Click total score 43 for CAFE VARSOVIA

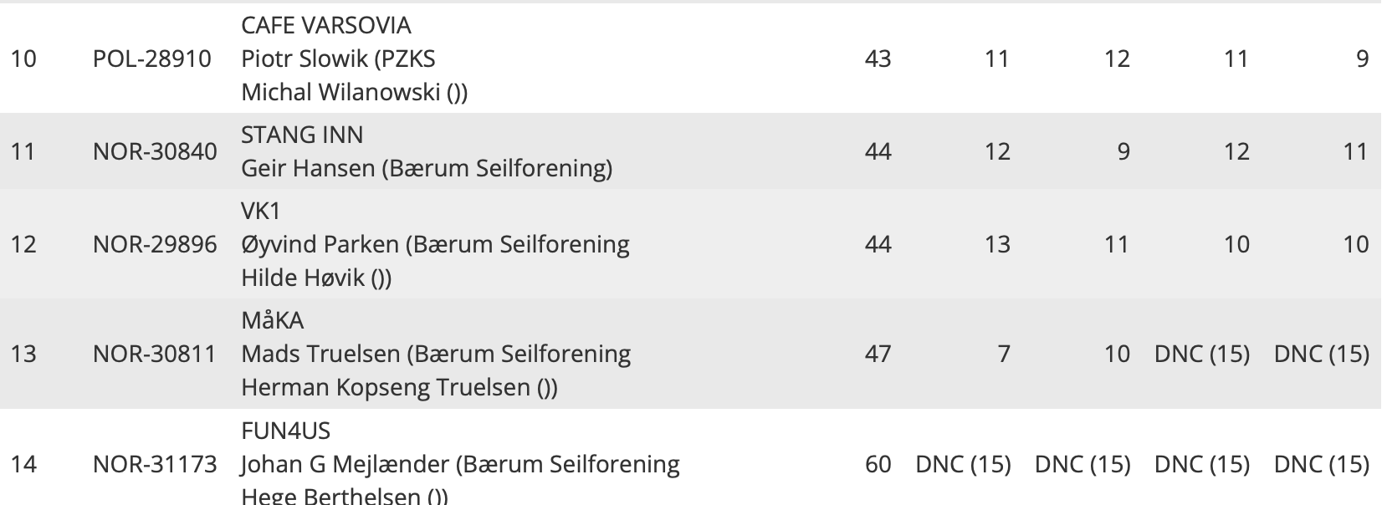[x=878, y=59]
